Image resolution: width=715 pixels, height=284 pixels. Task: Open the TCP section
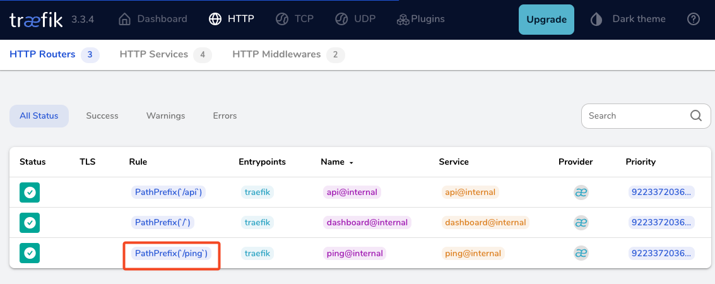[x=304, y=19]
